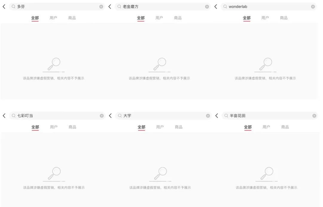Clear the 多芬 search text
The height and width of the screenshot is (207, 323).
click(x=101, y=7)
